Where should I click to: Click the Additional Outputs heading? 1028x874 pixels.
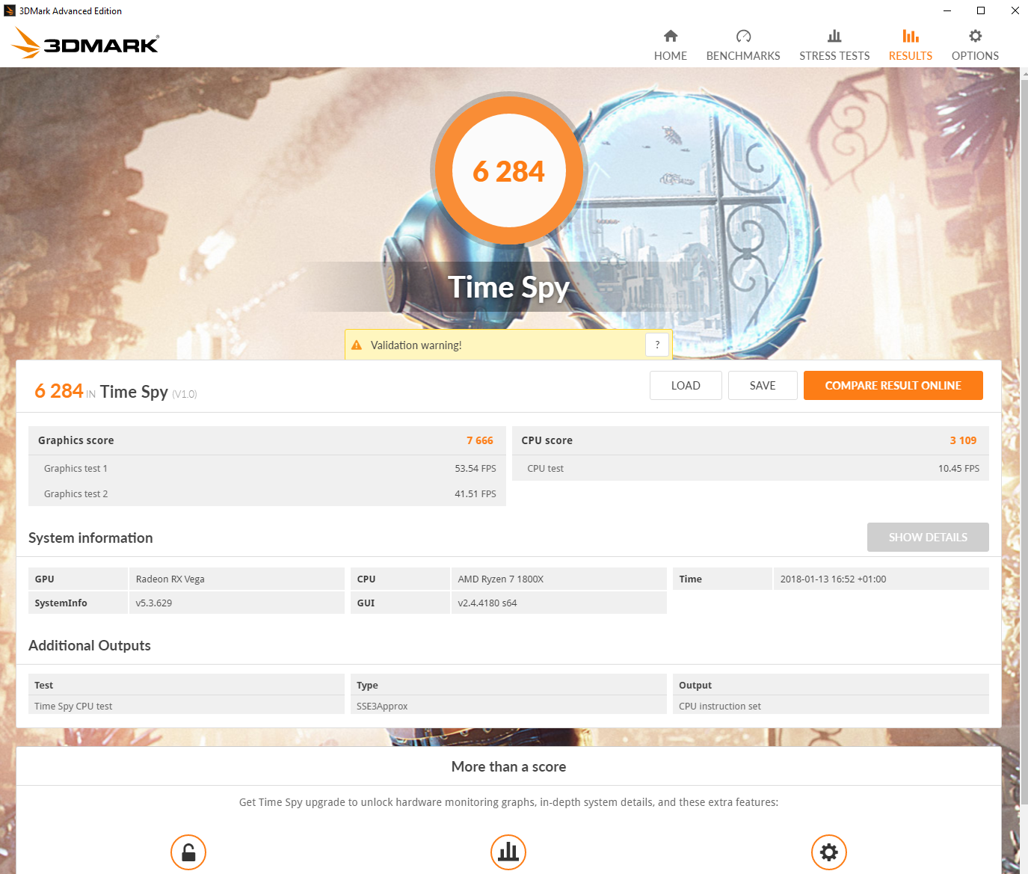click(x=90, y=645)
